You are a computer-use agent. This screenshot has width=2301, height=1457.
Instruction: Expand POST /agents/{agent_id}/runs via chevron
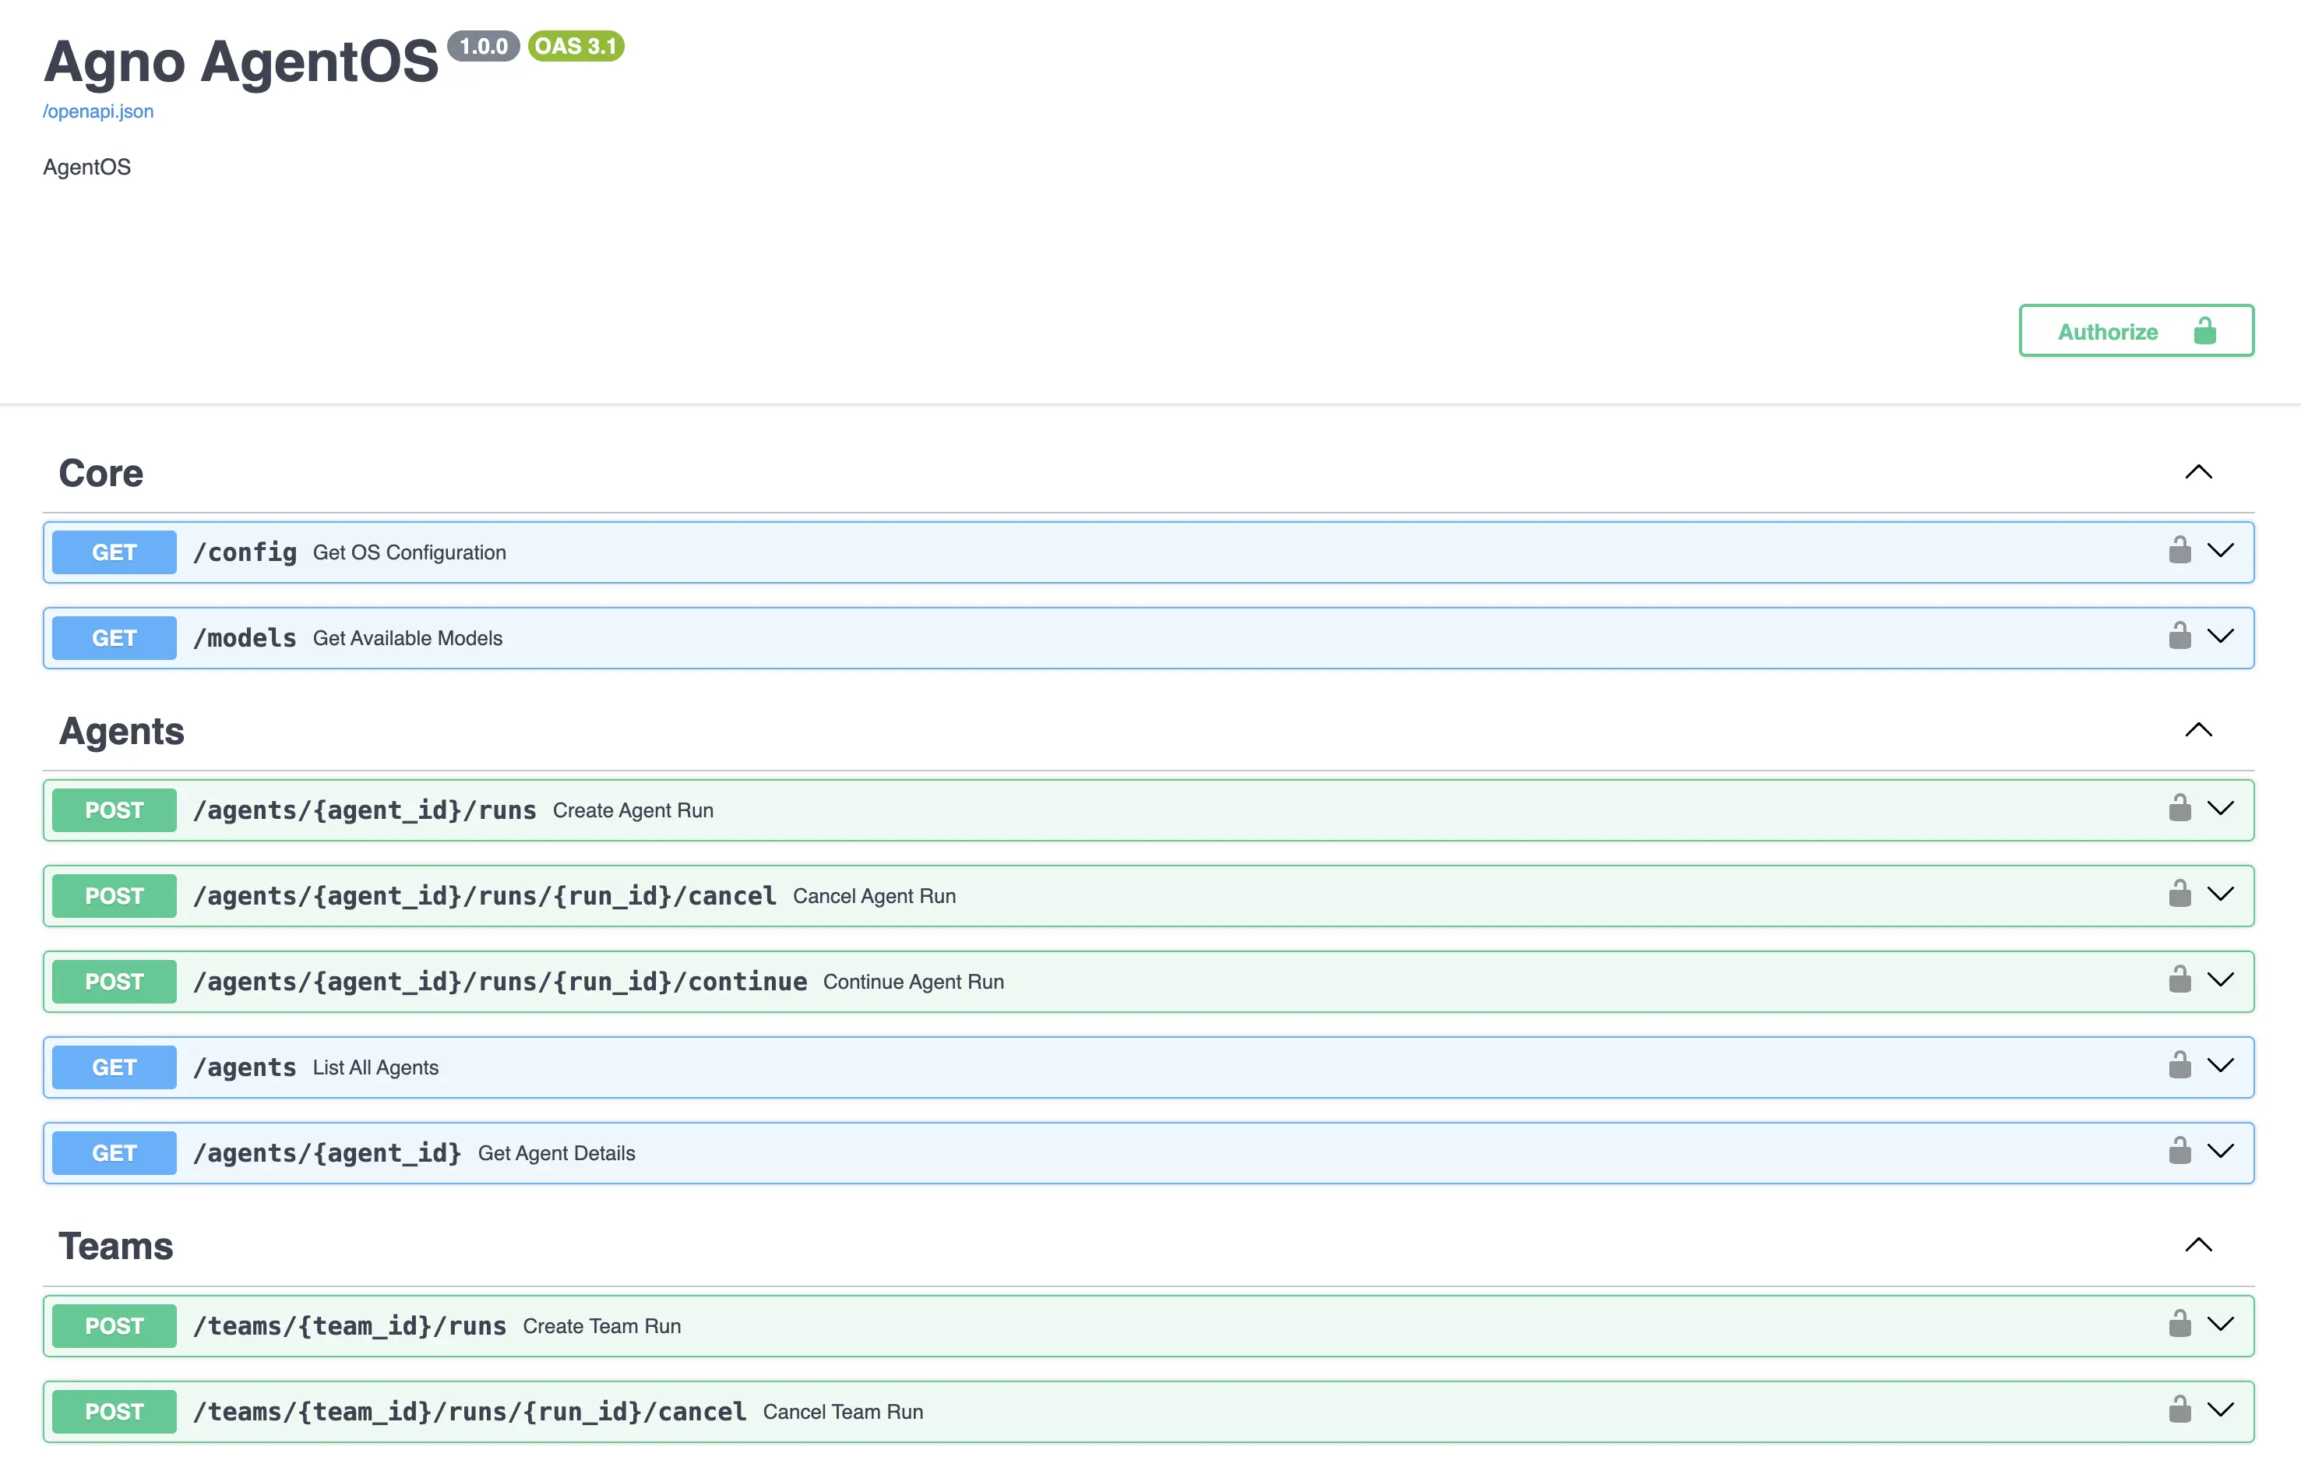(x=2222, y=809)
